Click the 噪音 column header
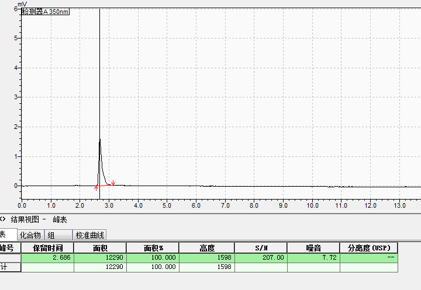 [x=313, y=248]
